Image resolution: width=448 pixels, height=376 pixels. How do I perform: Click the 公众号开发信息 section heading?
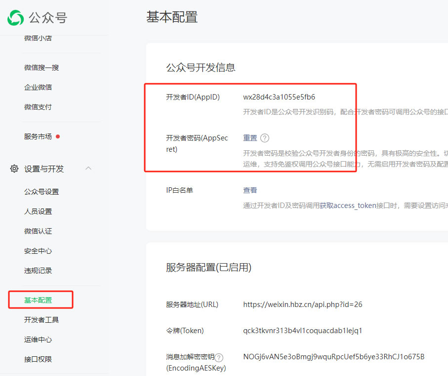pyautogui.click(x=201, y=68)
